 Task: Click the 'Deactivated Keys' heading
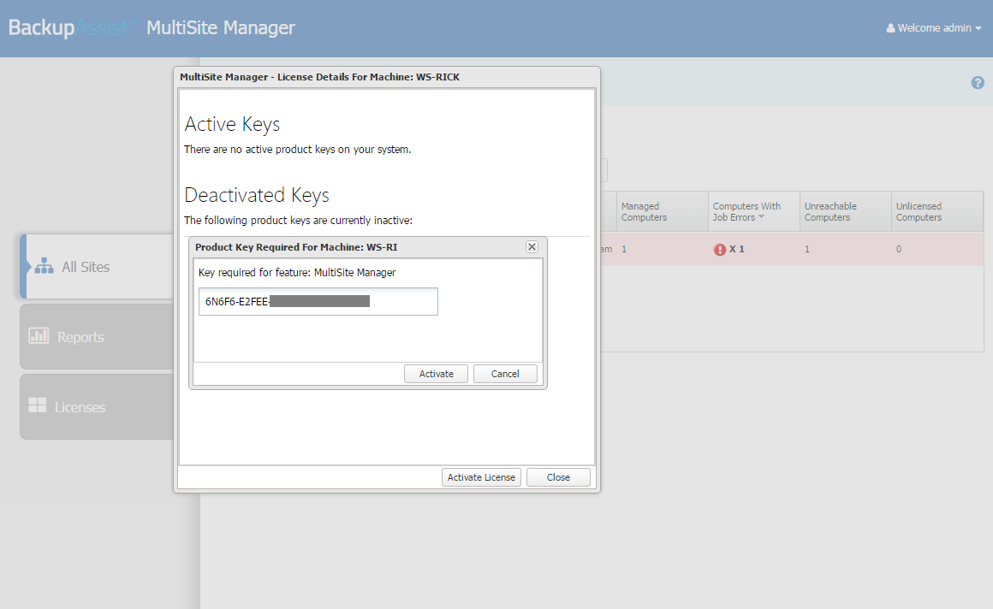coord(257,196)
